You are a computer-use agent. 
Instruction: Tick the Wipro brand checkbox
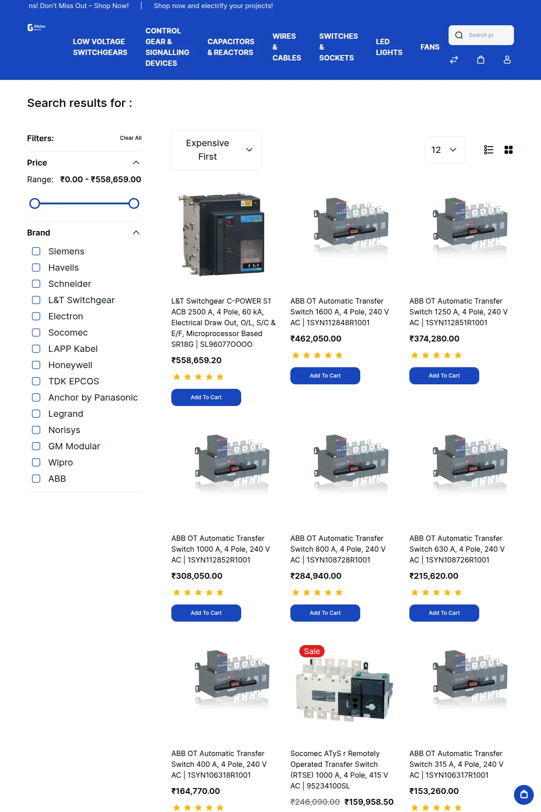(x=36, y=462)
